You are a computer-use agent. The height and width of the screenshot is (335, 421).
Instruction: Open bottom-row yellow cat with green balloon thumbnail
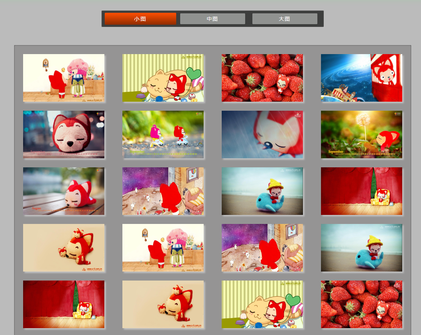pyautogui.click(x=262, y=304)
